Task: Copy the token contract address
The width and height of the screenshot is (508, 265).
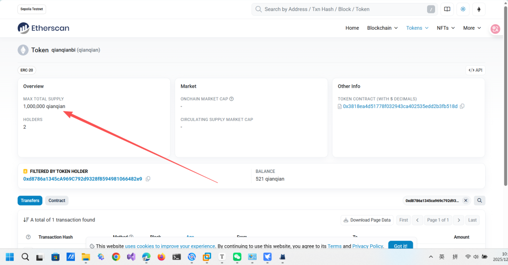Action: [462, 106]
